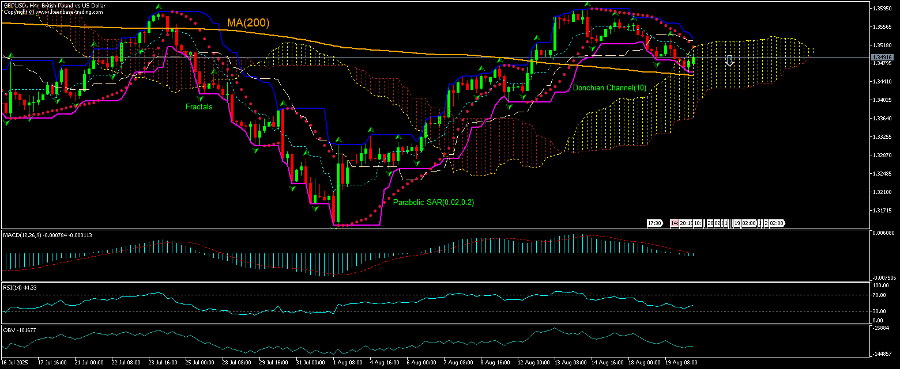Select the orange MA(200) label
Screen dimensions: 900x369
click(248, 23)
